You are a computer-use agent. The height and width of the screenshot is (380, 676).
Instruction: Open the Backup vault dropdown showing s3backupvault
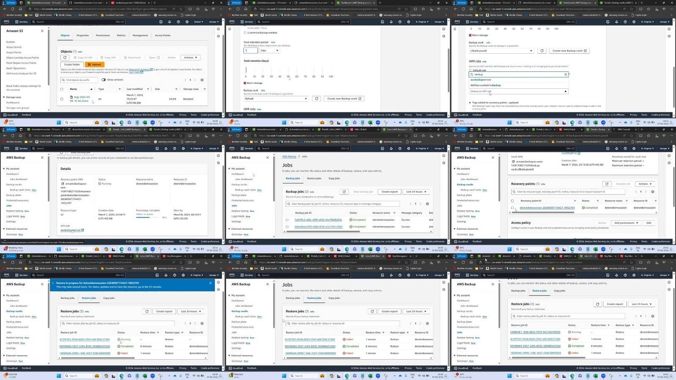(502, 51)
